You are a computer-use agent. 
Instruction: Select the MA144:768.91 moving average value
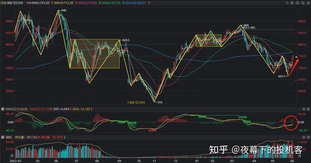(136, 3)
